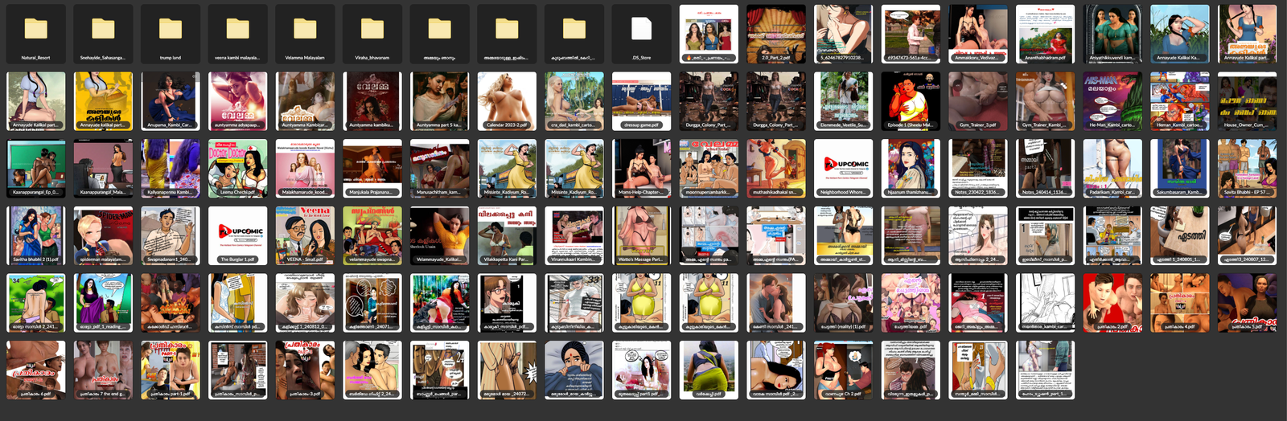
Task: Select the Moms-Help-Chapter file
Action: (641, 170)
